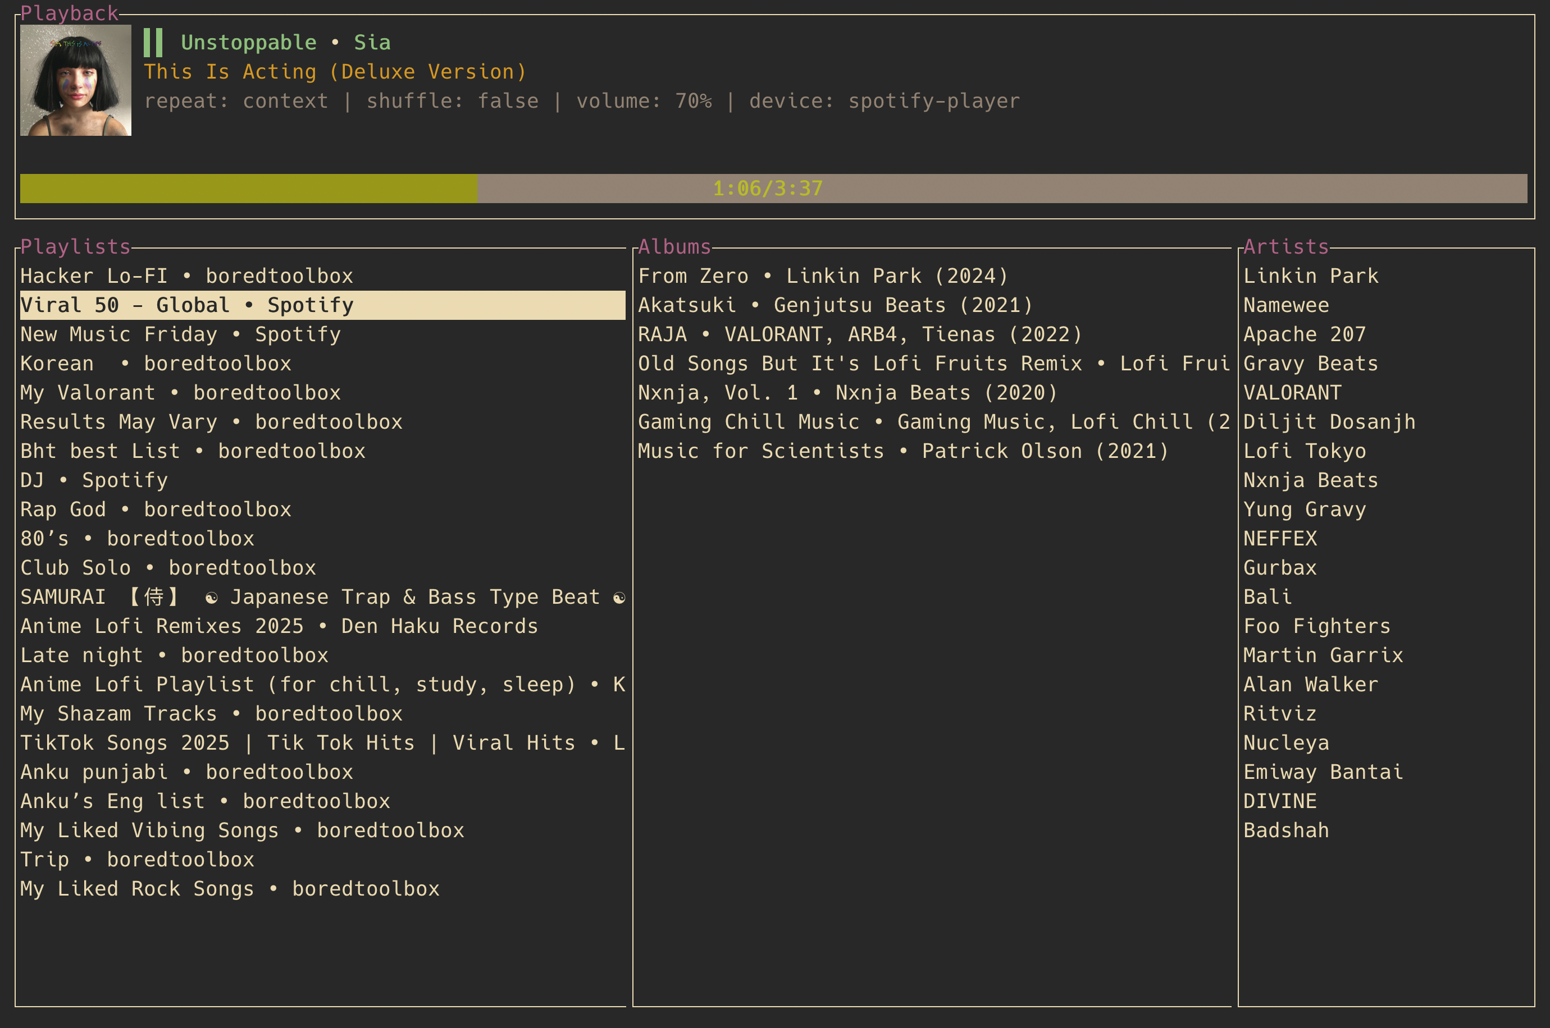Select "Anime Lofi Playlist (for chill, study, sleep)"
Screen dimensions: 1550x1028
[x=323, y=685]
